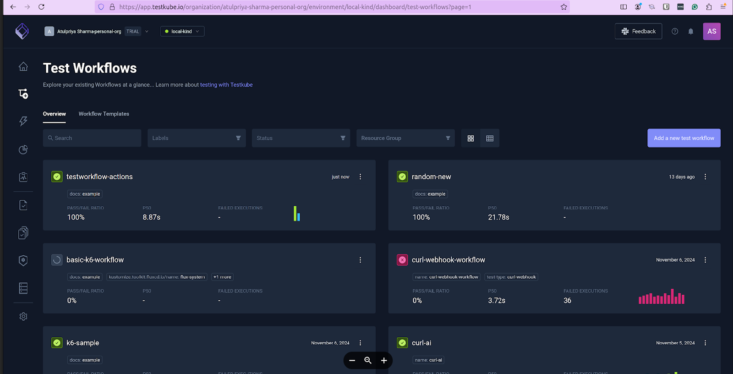
Task: Open the Labels filter dropdown
Action: point(197,138)
